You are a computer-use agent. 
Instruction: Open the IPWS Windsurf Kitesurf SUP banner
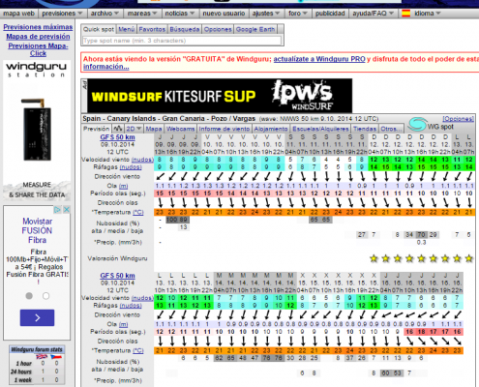pos(220,96)
